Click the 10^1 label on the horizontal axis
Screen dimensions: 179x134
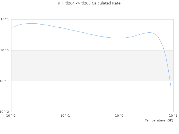173,116
